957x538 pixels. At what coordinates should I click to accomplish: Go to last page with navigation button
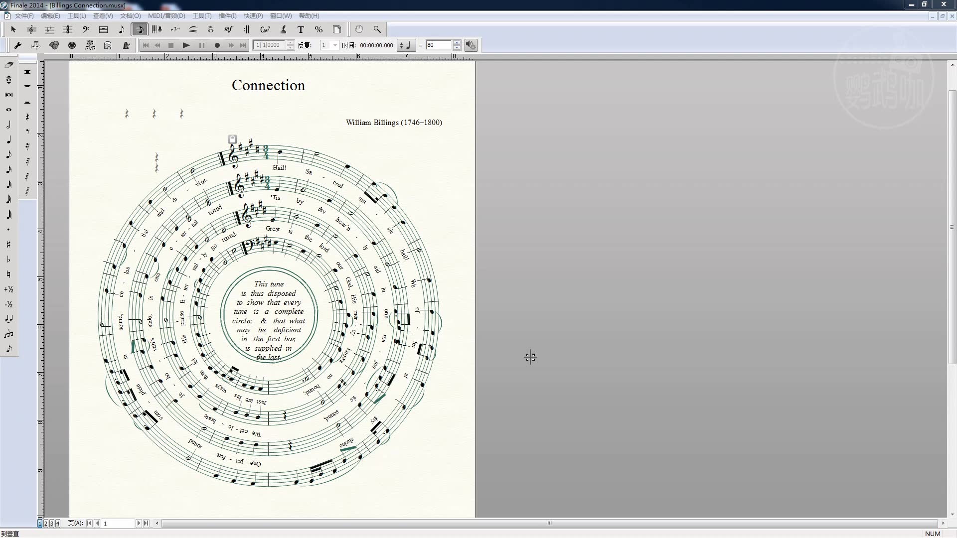coord(146,524)
